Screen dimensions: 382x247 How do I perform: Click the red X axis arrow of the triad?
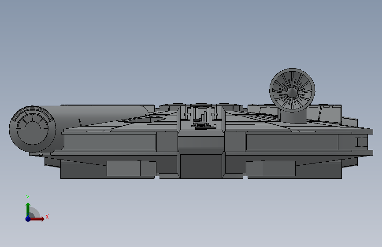click(37, 219)
